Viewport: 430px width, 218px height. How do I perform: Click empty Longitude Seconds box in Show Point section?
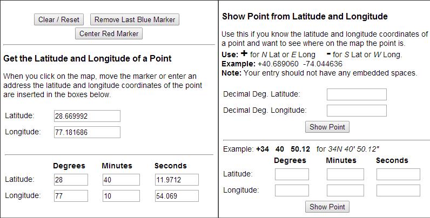click(x=398, y=190)
